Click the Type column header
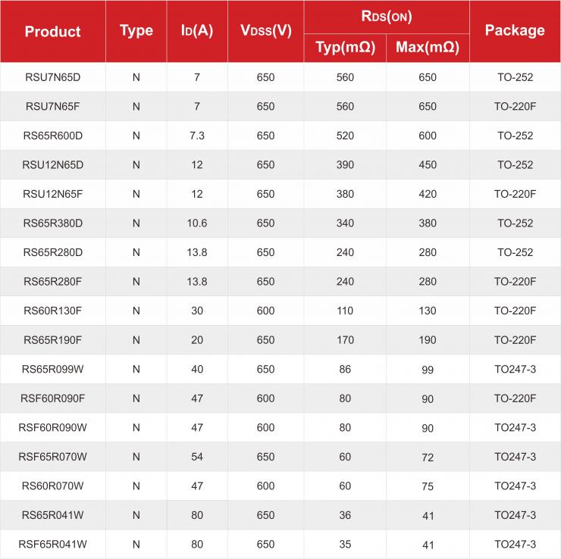Image resolution: width=561 pixels, height=559 pixels. tap(136, 31)
